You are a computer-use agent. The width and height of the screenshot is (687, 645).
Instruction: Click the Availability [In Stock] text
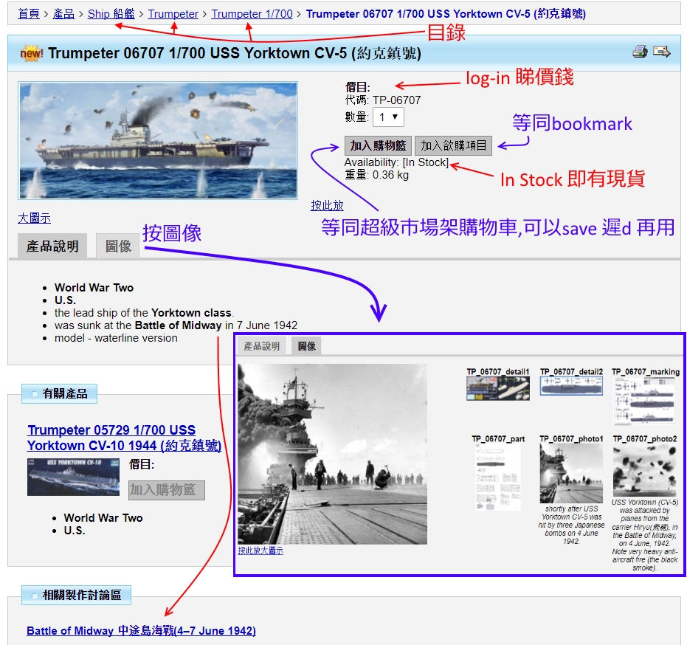(396, 162)
